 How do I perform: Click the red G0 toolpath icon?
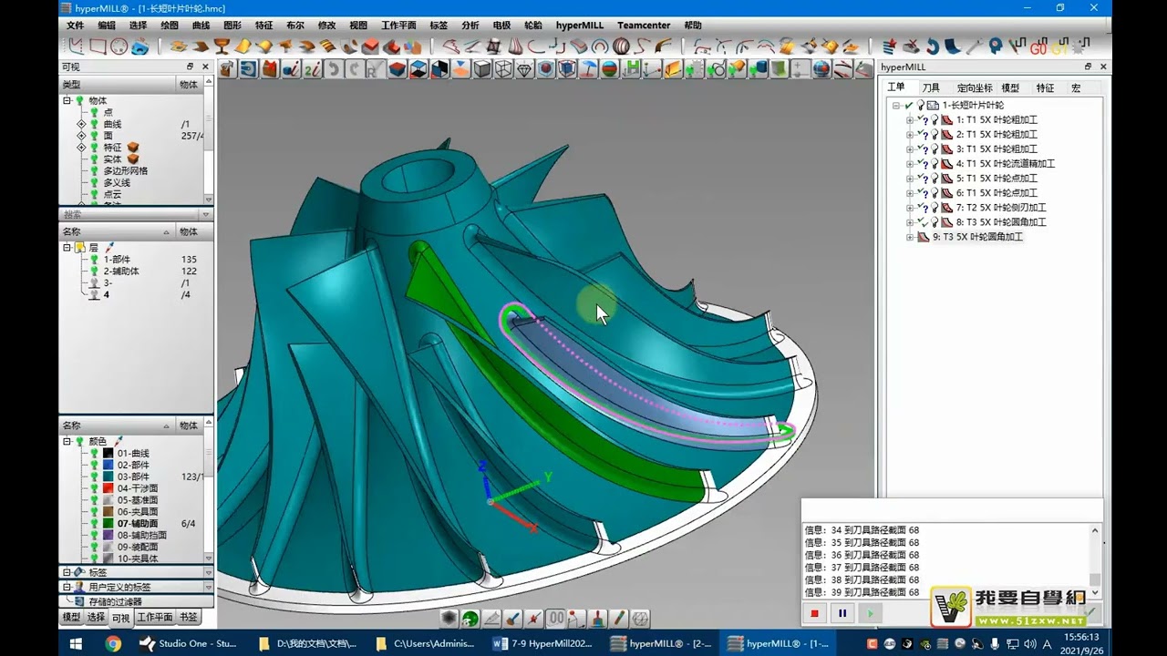click(1038, 46)
